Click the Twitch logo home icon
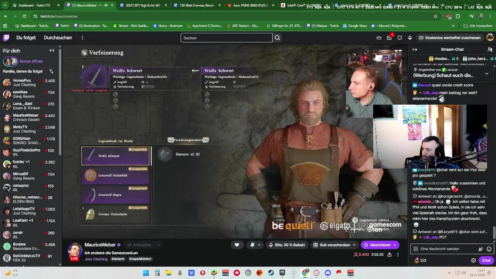 (x=6, y=38)
